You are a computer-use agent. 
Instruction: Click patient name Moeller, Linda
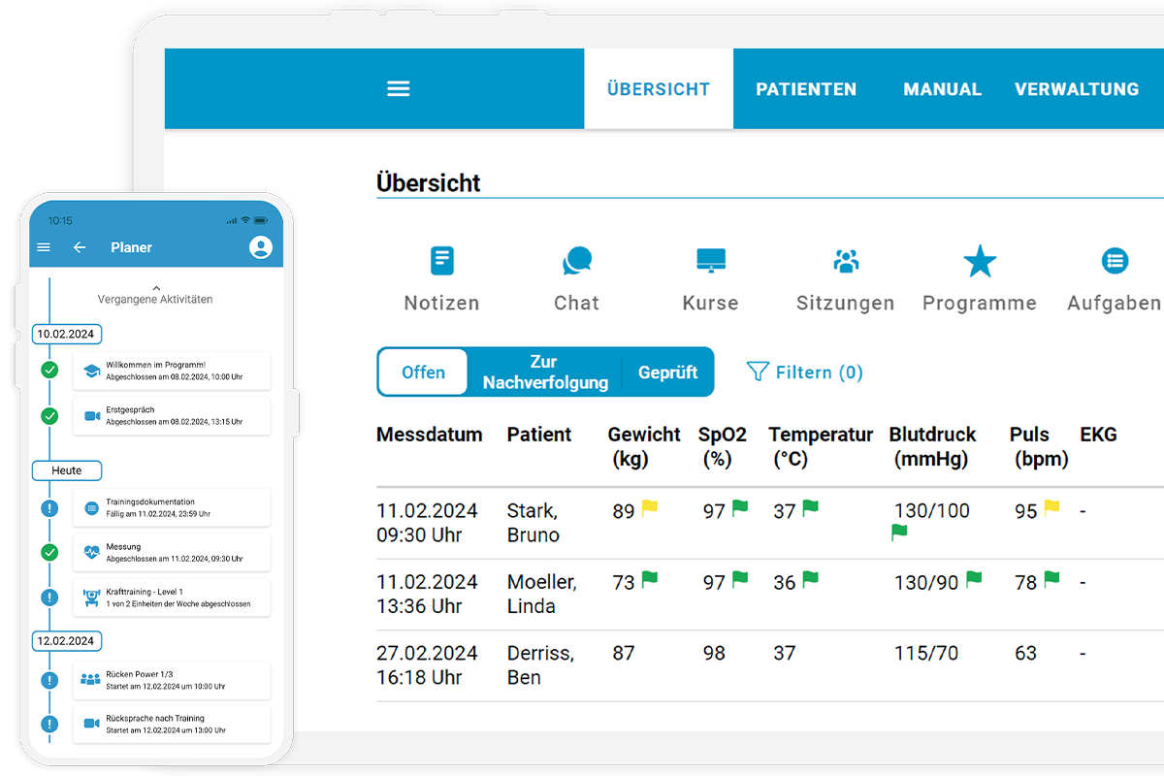[x=541, y=594]
